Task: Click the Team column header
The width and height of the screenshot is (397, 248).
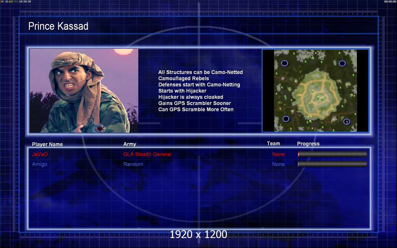Action: point(273,143)
